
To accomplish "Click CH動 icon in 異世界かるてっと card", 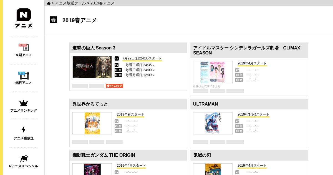I will [118, 131].
